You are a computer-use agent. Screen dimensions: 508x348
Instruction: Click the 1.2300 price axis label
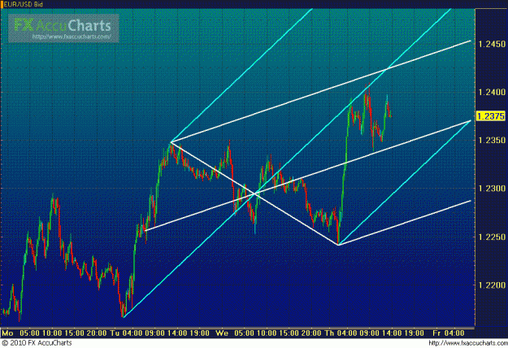[492, 189]
